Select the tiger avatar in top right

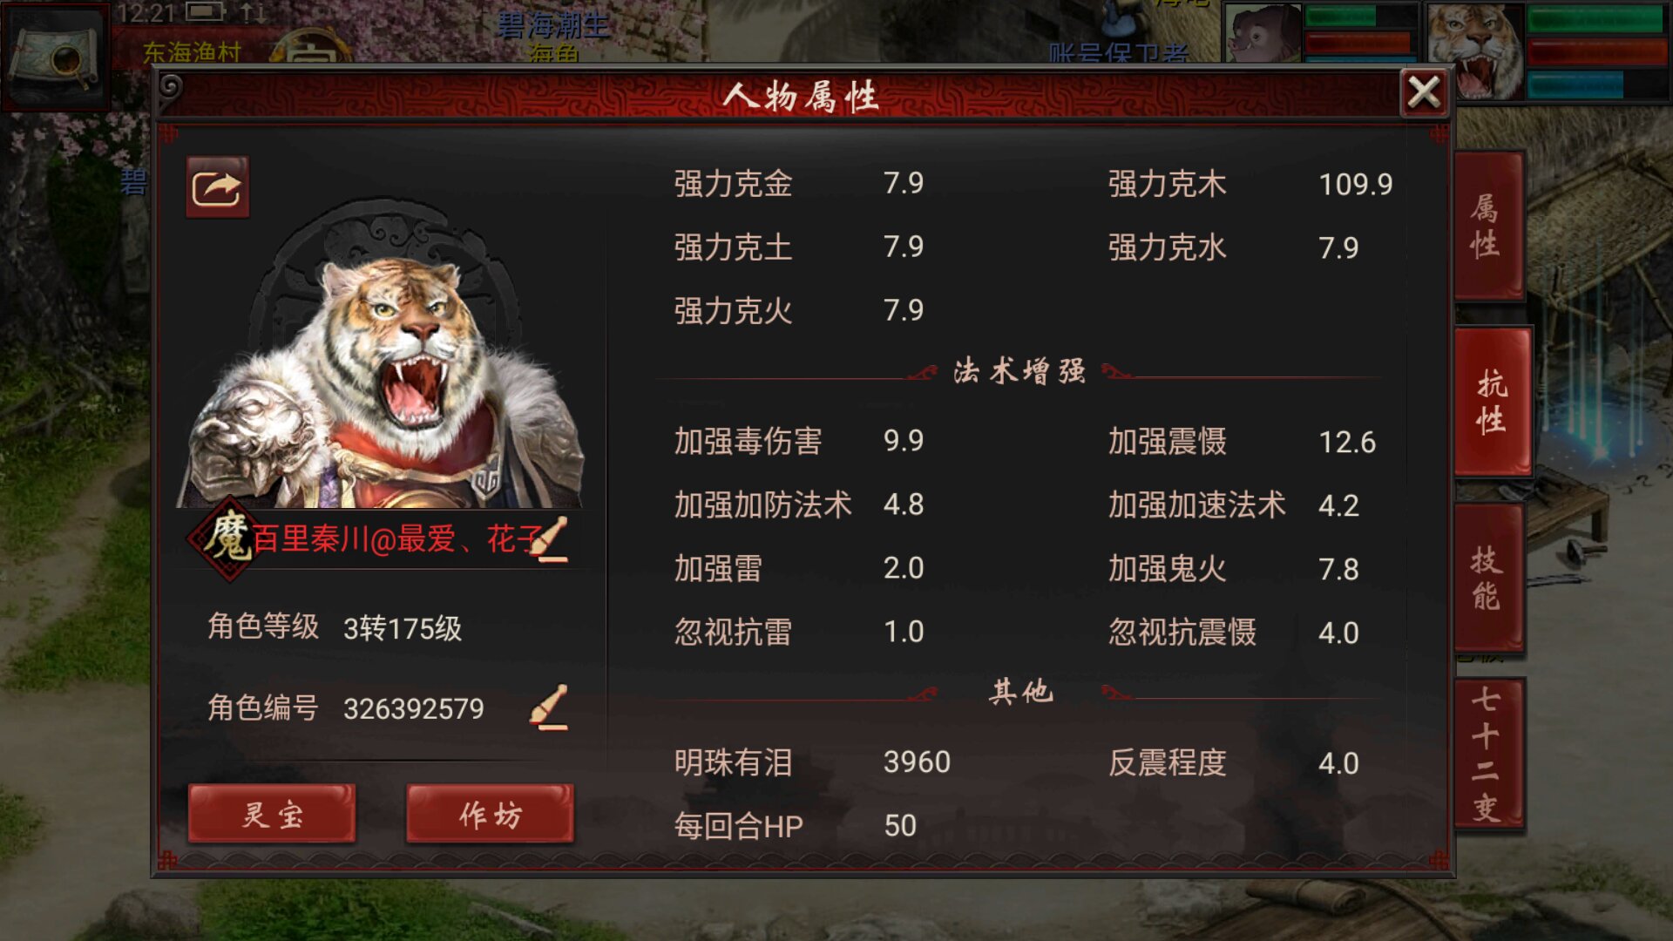1474,51
